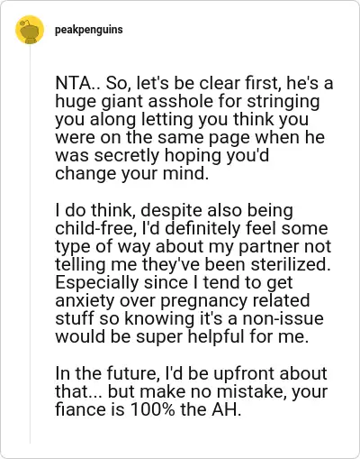Collapse the comment using the thread line
The width and height of the screenshot is (360, 459).
point(30,243)
